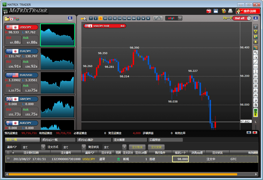Click the 注文変更 button
Viewport: 263px width, 180px height.
156,147
